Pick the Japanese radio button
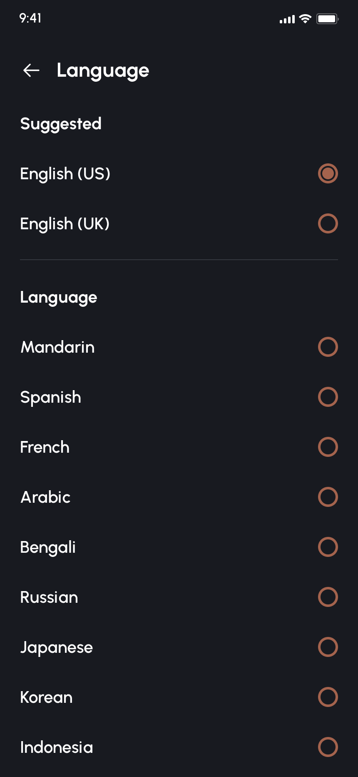Viewport: 358px width, 777px height. pyautogui.click(x=328, y=647)
